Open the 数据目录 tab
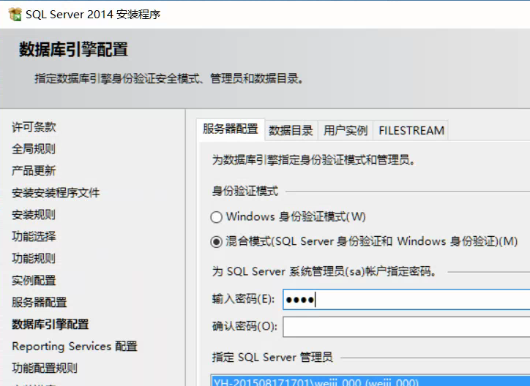 click(x=291, y=130)
